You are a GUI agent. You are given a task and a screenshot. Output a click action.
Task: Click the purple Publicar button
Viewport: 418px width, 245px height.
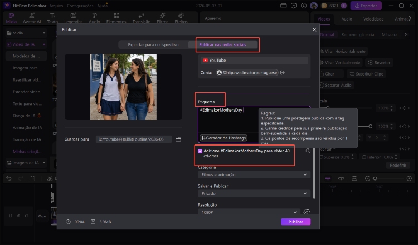295,222
